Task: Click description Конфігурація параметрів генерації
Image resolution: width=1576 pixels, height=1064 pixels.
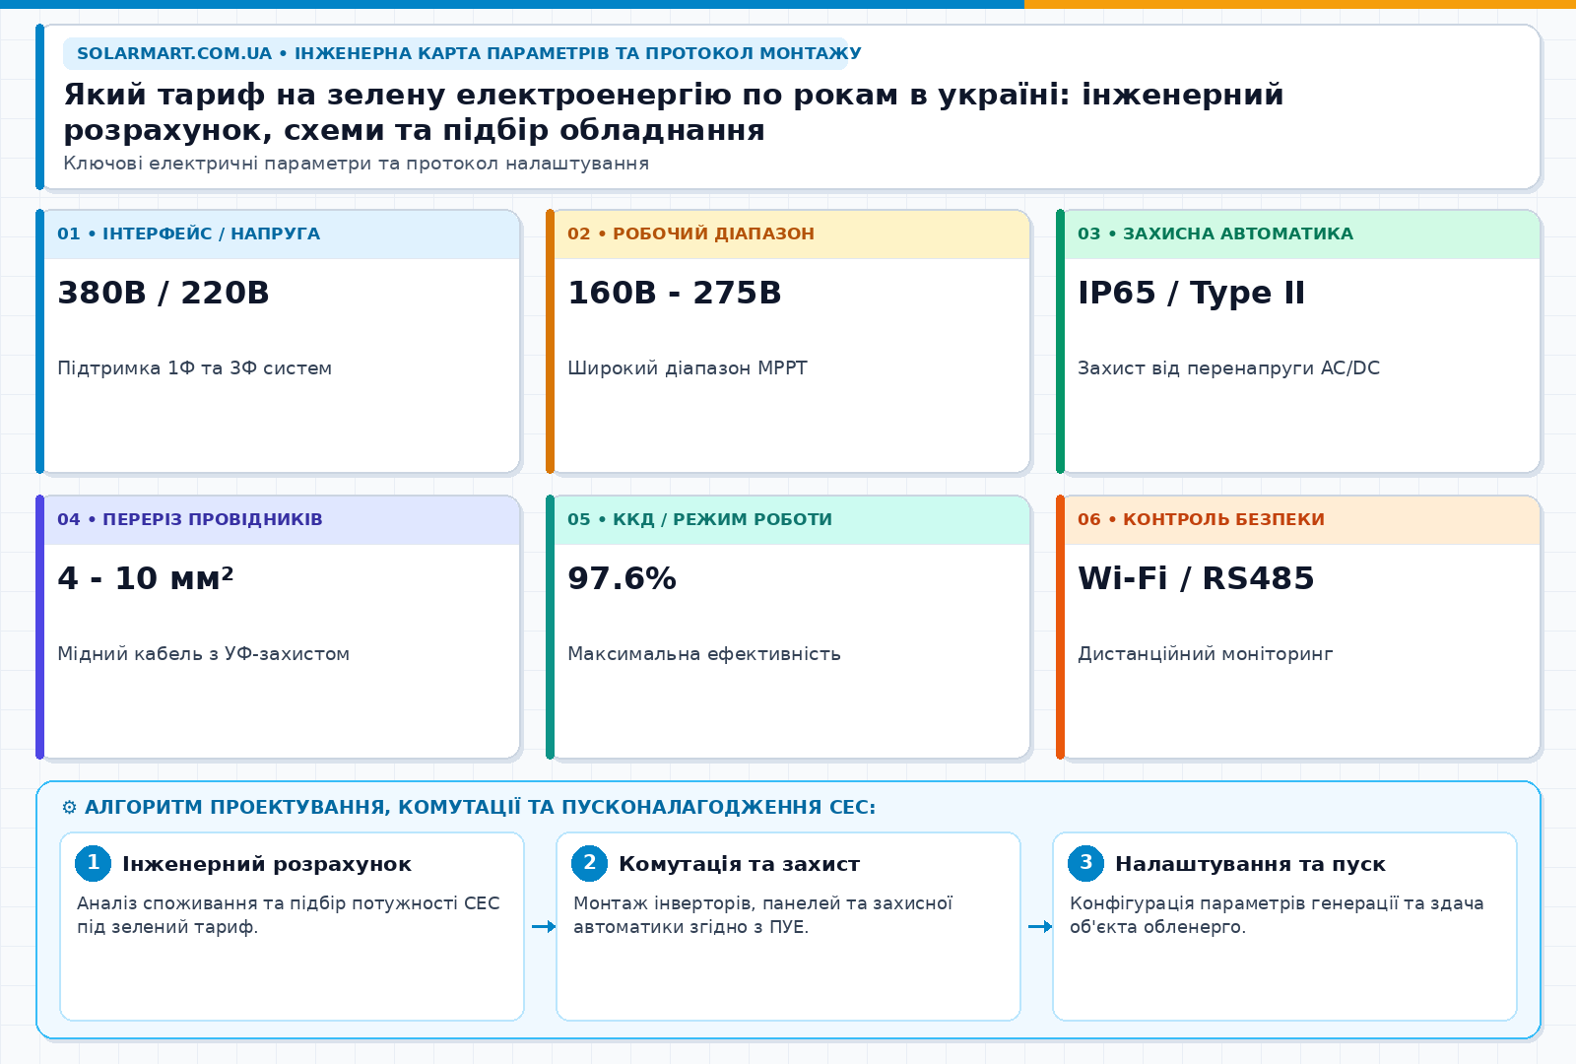Action: 1277,915
